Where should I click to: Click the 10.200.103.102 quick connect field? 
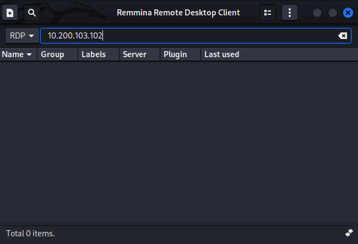pos(187,36)
